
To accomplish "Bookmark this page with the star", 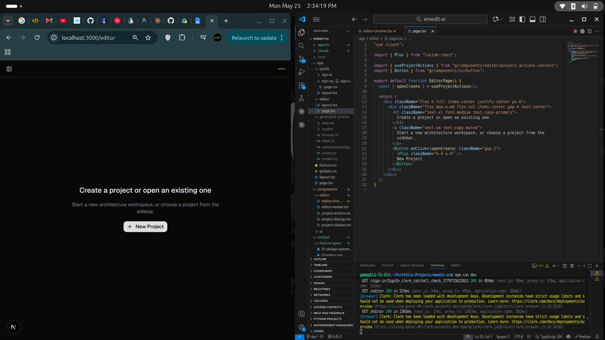I will pos(148,38).
